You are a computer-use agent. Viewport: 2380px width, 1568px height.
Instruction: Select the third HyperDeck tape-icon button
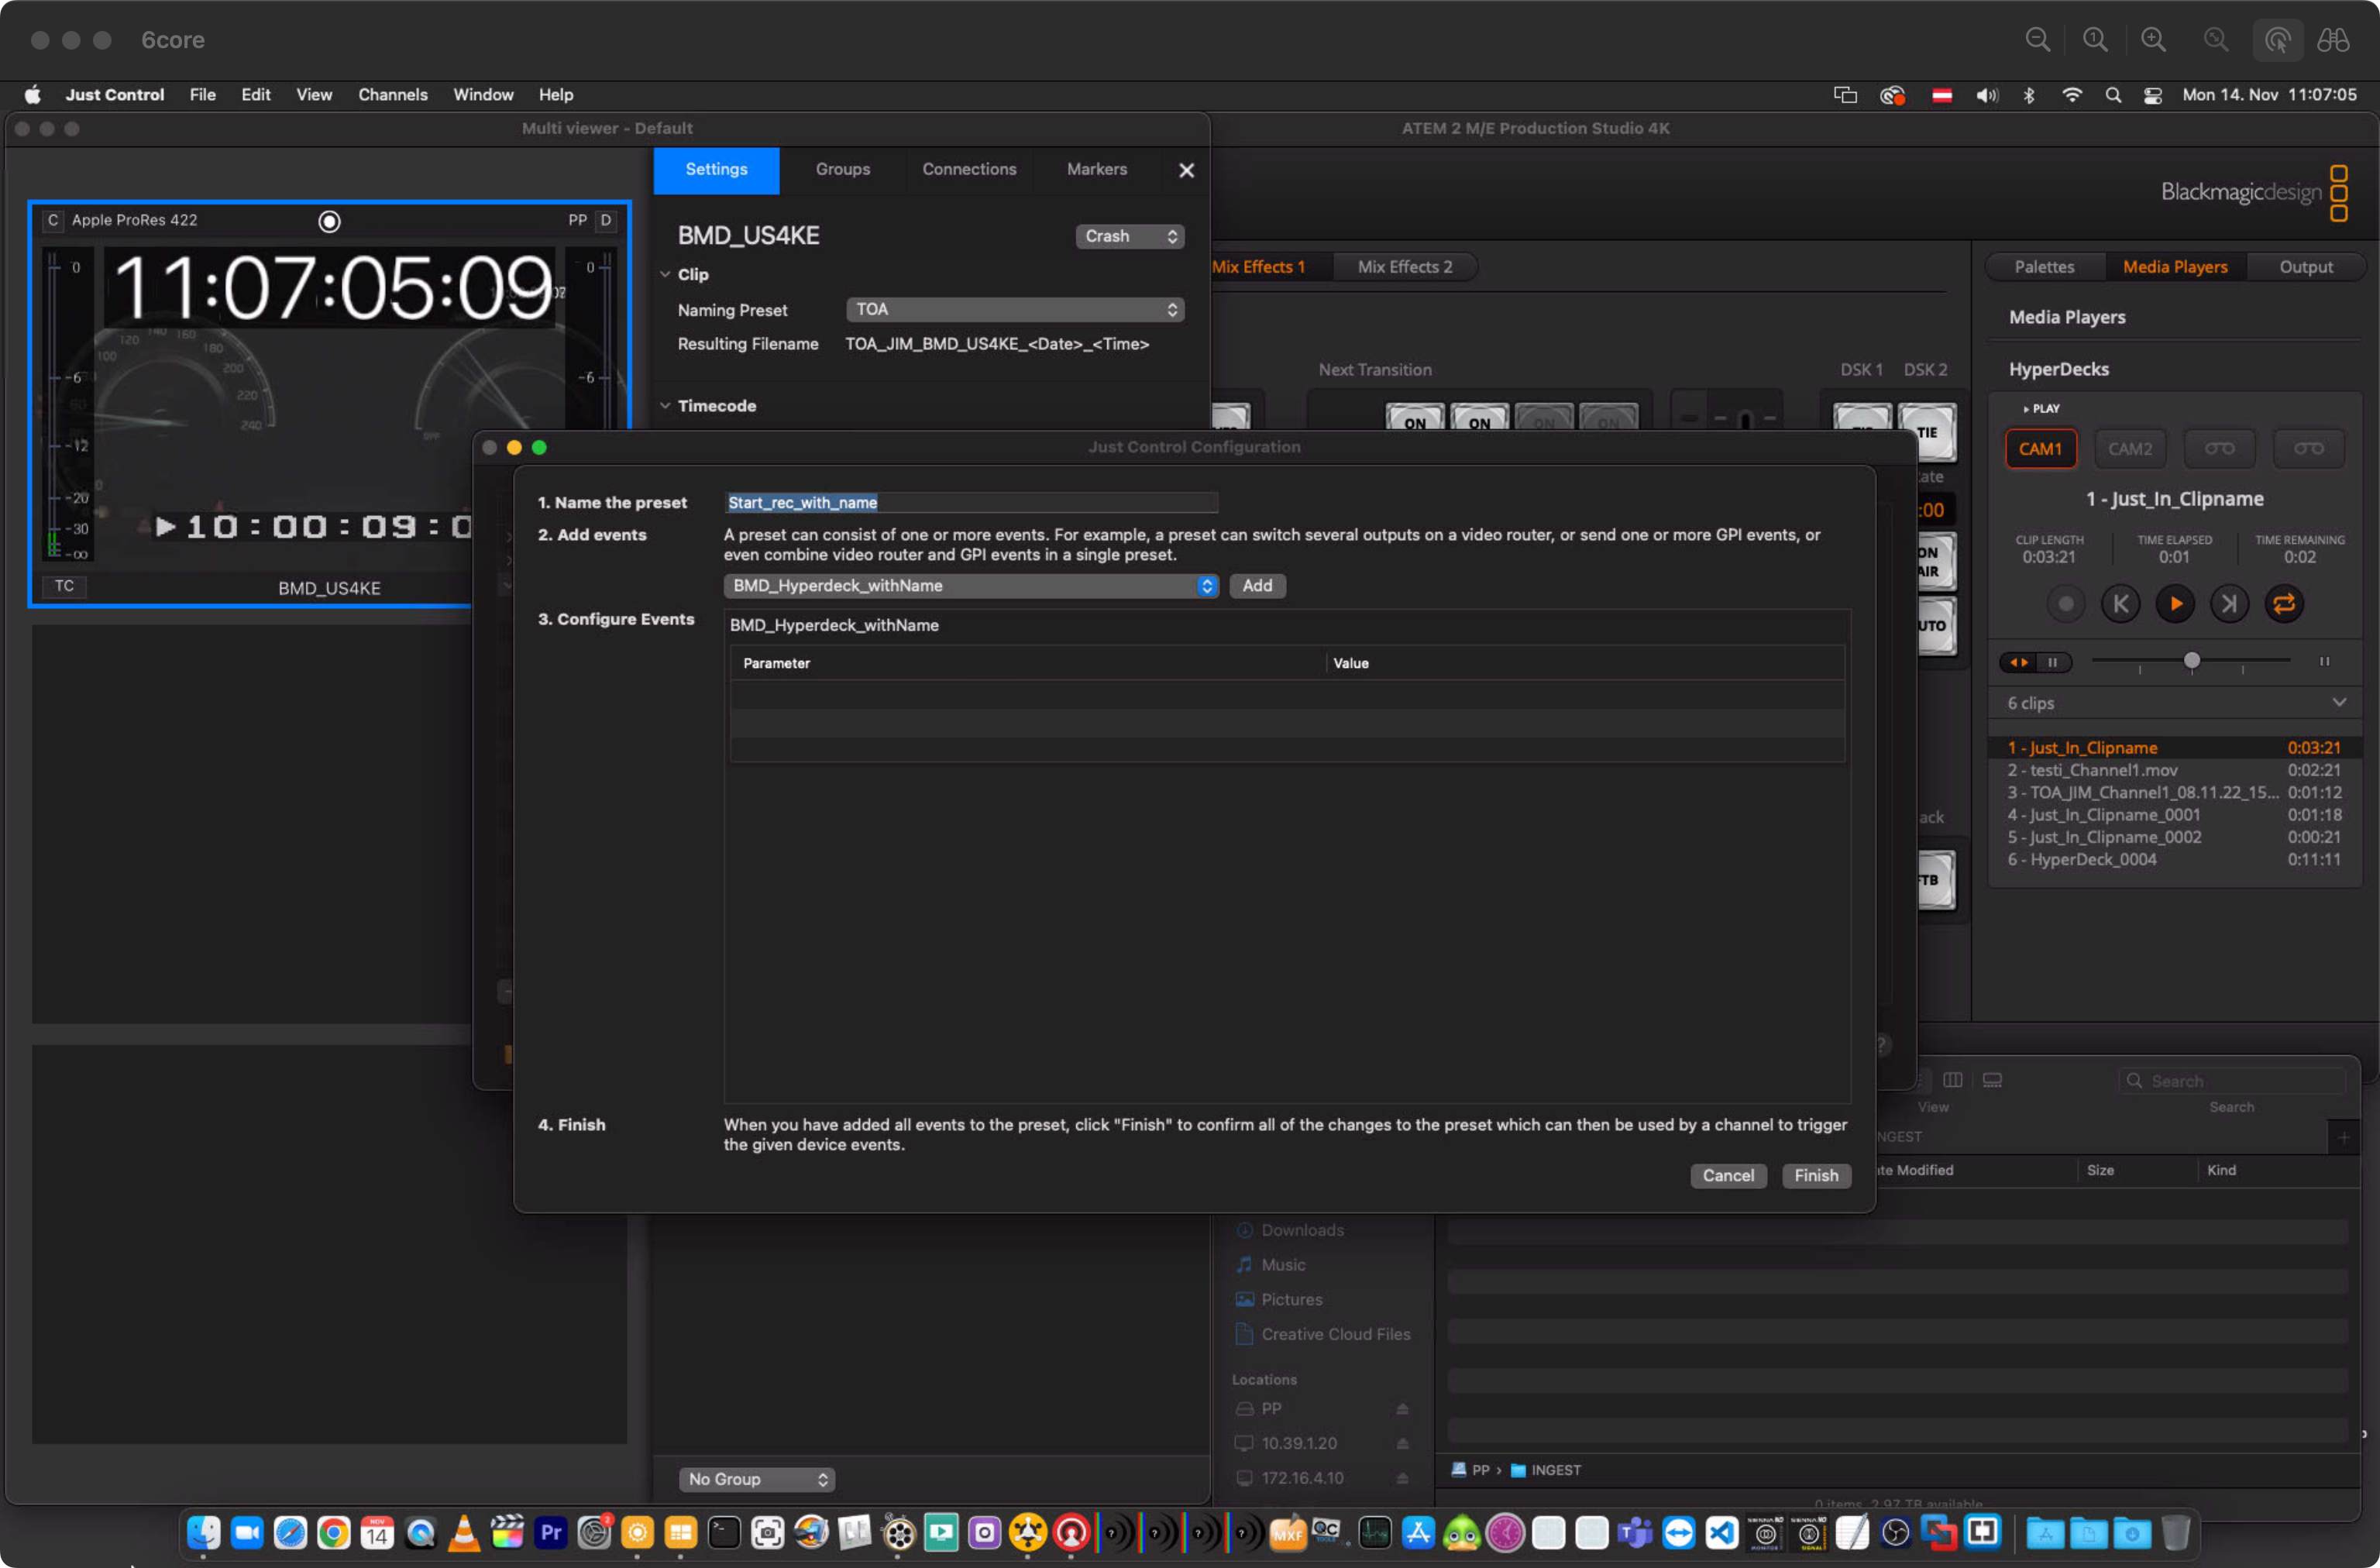(2219, 449)
